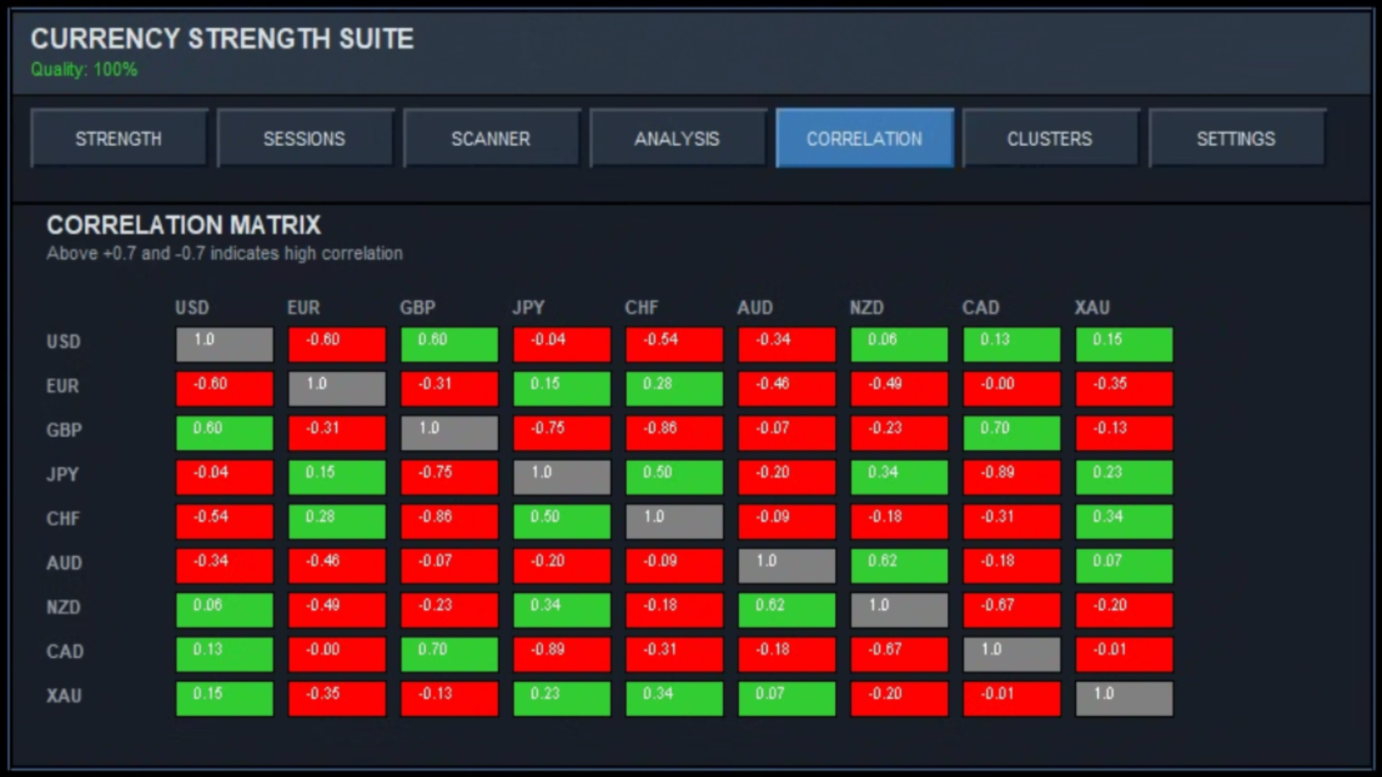Click the Quality 100% indicator

coord(83,70)
